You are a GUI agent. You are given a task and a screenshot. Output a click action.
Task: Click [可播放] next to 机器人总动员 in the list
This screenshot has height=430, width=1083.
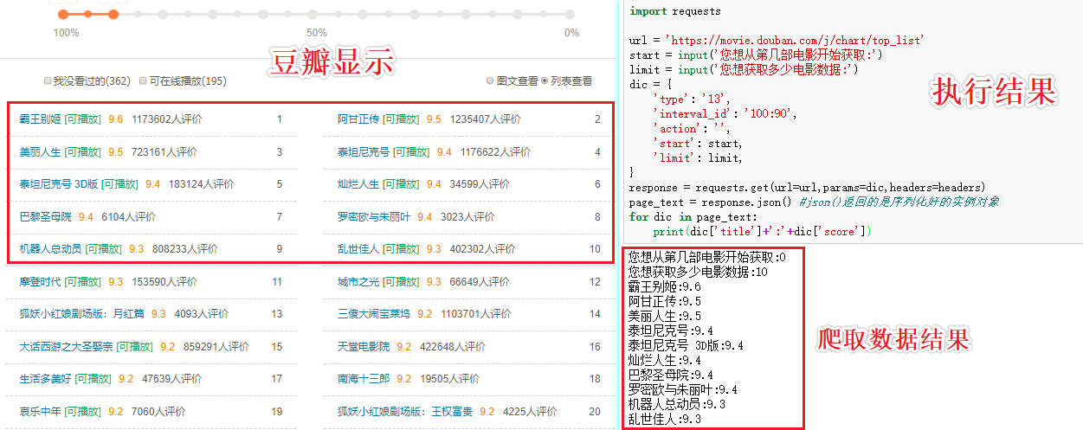[x=104, y=249]
